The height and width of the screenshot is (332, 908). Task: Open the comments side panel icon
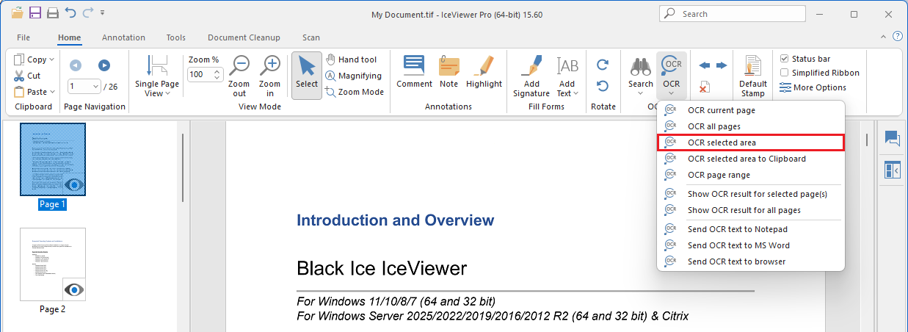tap(892, 139)
